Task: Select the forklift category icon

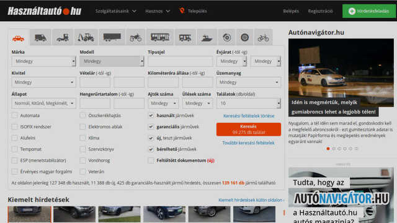Action: click(x=63, y=38)
